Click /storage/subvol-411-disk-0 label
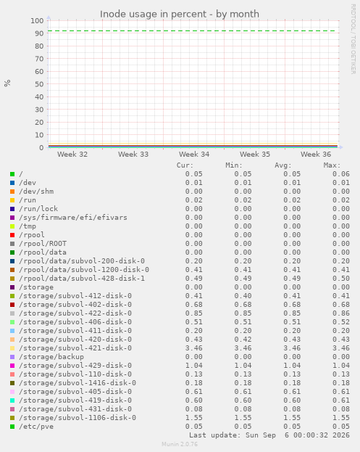Image resolution: width=360 pixels, height=452 pixels. pos(75,331)
